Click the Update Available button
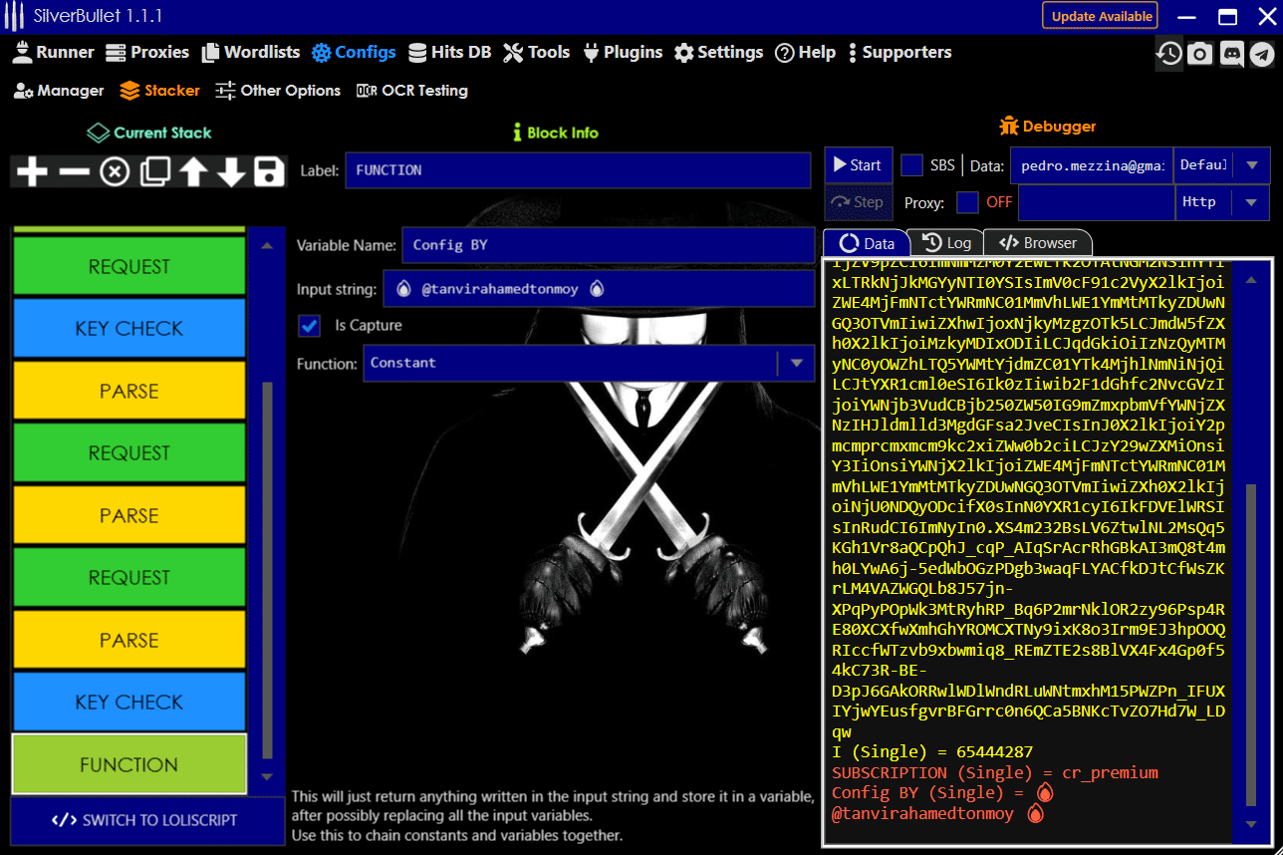Image resolution: width=1283 pixels, height=855 pixels. [1102, 16]
